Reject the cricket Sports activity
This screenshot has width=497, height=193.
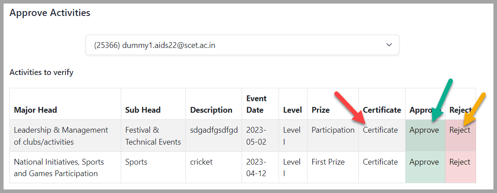click(460, 162)
